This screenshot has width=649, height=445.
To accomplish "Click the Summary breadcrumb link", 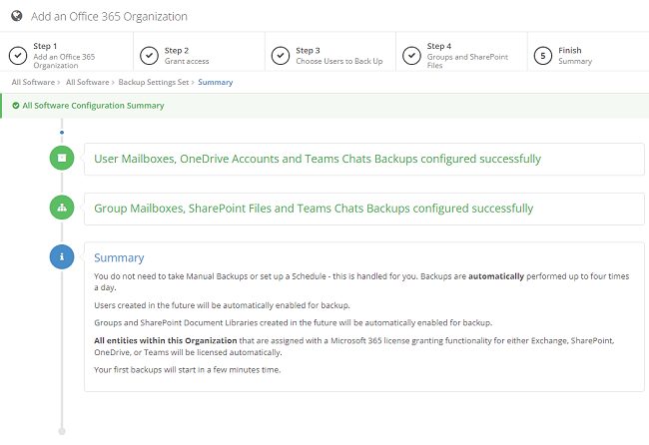I will [x=216, y=82].
